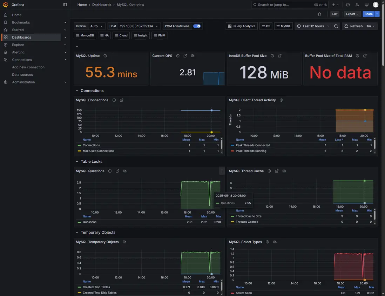The image size is (385, 296).
Task: Click the Grafana logo icon
Action: (x=6, y=5)
